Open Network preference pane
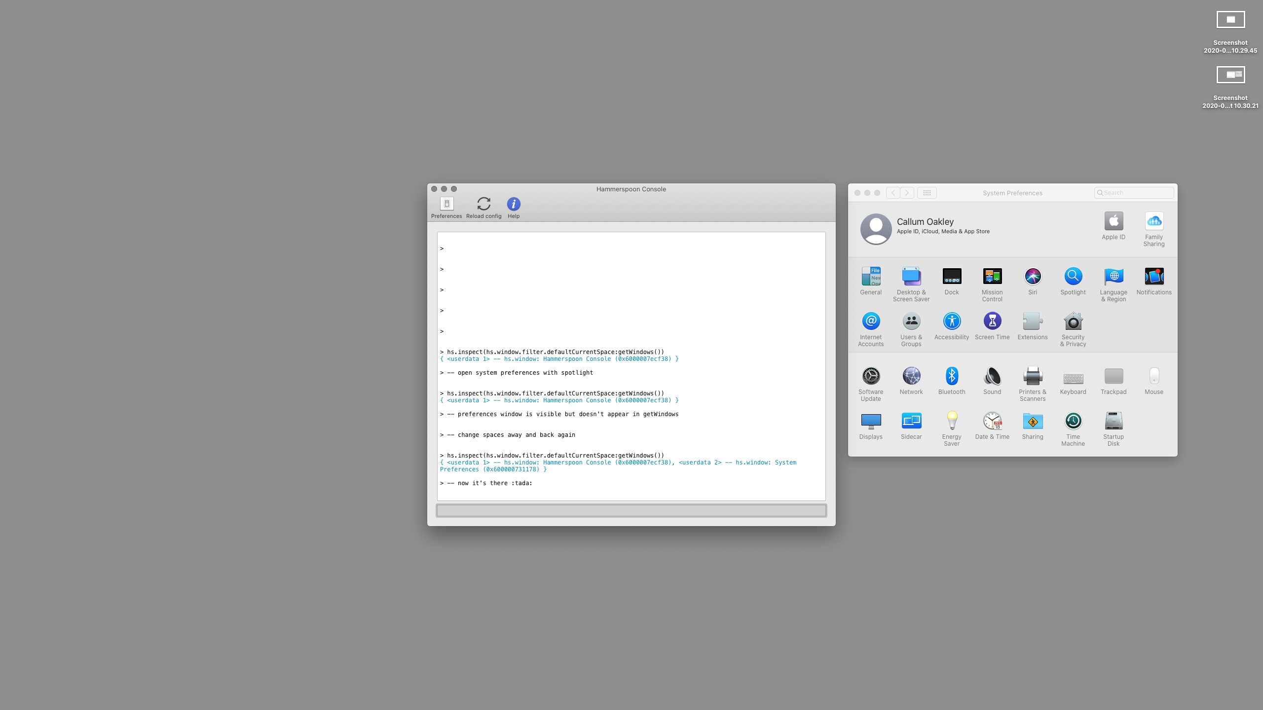The image size is (1263, 710). (911, 376)
